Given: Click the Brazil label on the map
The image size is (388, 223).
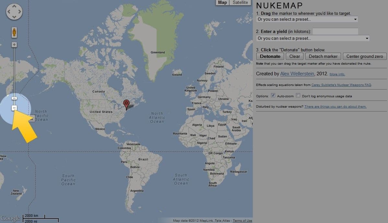Looking at the screenshot, I should (143, 159).
